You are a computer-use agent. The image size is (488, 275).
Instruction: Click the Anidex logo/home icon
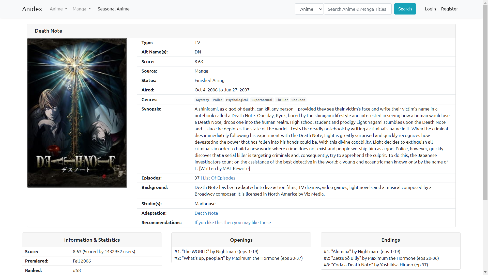click(32, 9)
